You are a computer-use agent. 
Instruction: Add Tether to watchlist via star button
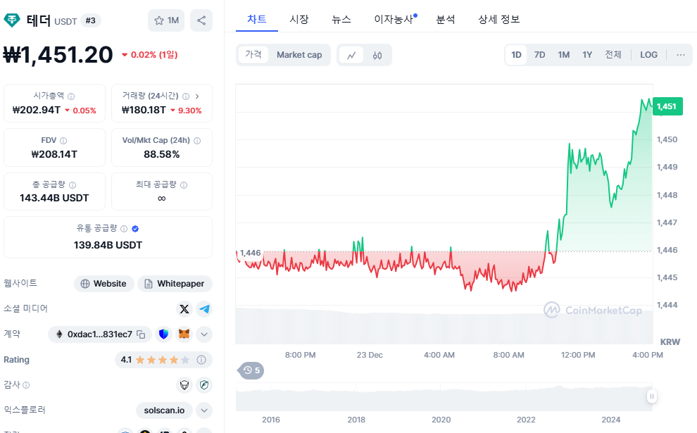(166, 20)
